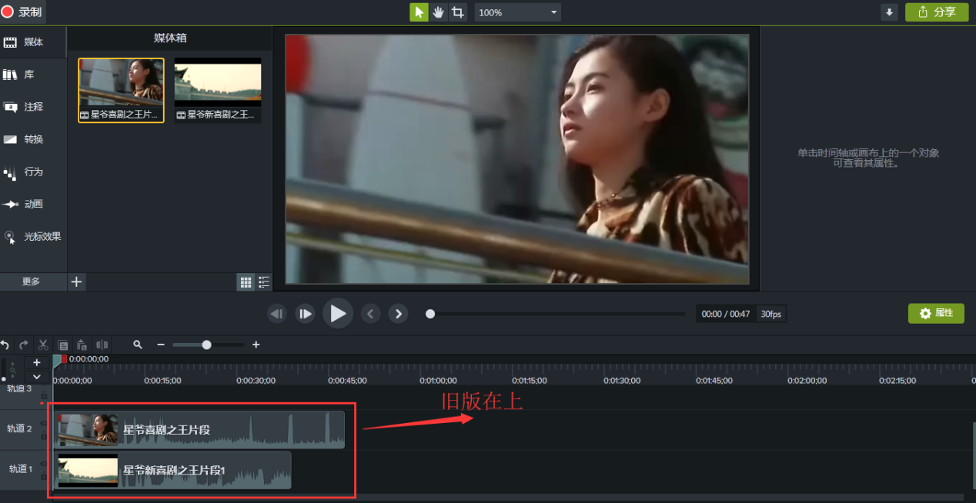Click the 录制 record button
This screenshot has width=976, height=503.
[22, 12]
